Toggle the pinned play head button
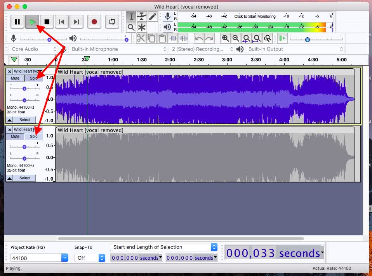Image resolution: width=372 pixels, height=276 pixels. pyautogui.click(x=14, y=59)
